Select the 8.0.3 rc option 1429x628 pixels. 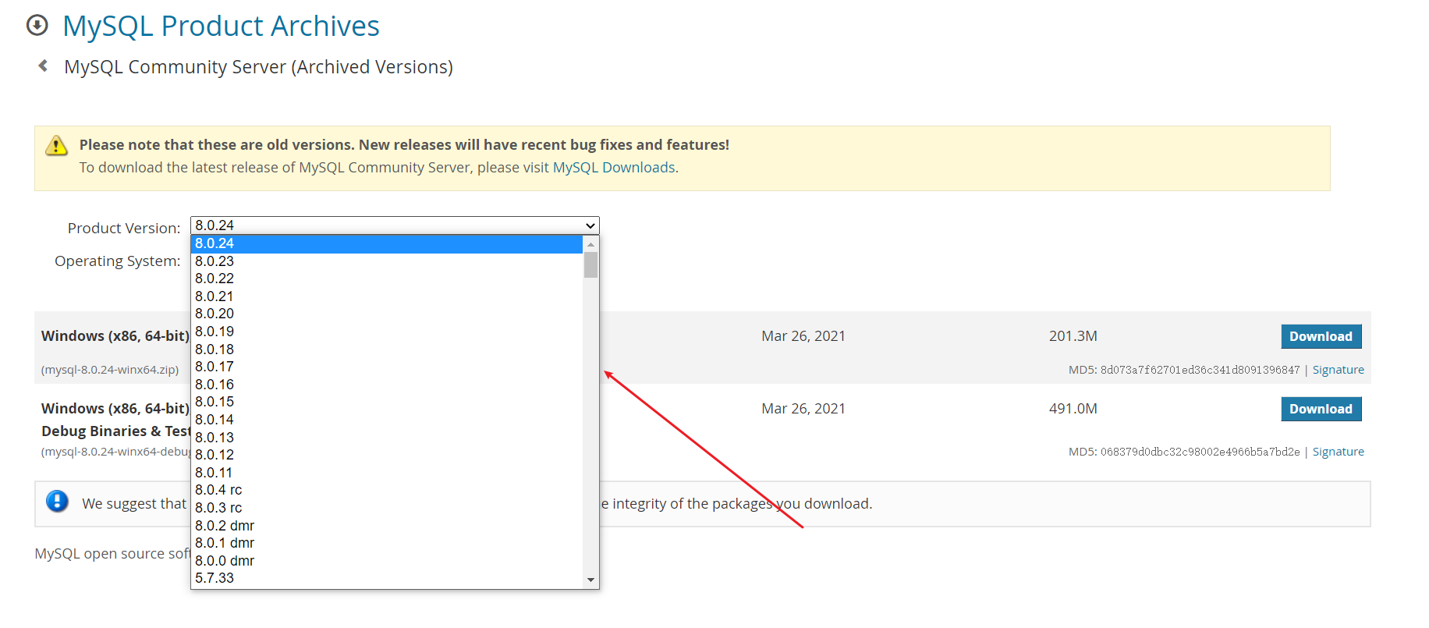(387, 508)
